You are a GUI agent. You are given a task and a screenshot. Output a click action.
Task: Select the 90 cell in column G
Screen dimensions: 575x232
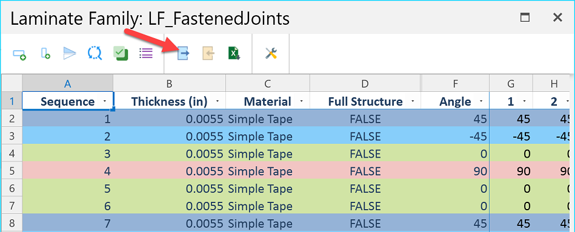click(511, 171)
